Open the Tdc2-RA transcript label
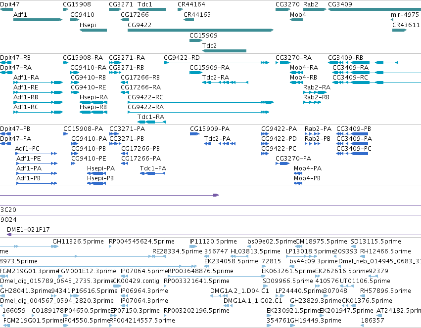Viewport: 421px width, 328px height. coord(216,78)
